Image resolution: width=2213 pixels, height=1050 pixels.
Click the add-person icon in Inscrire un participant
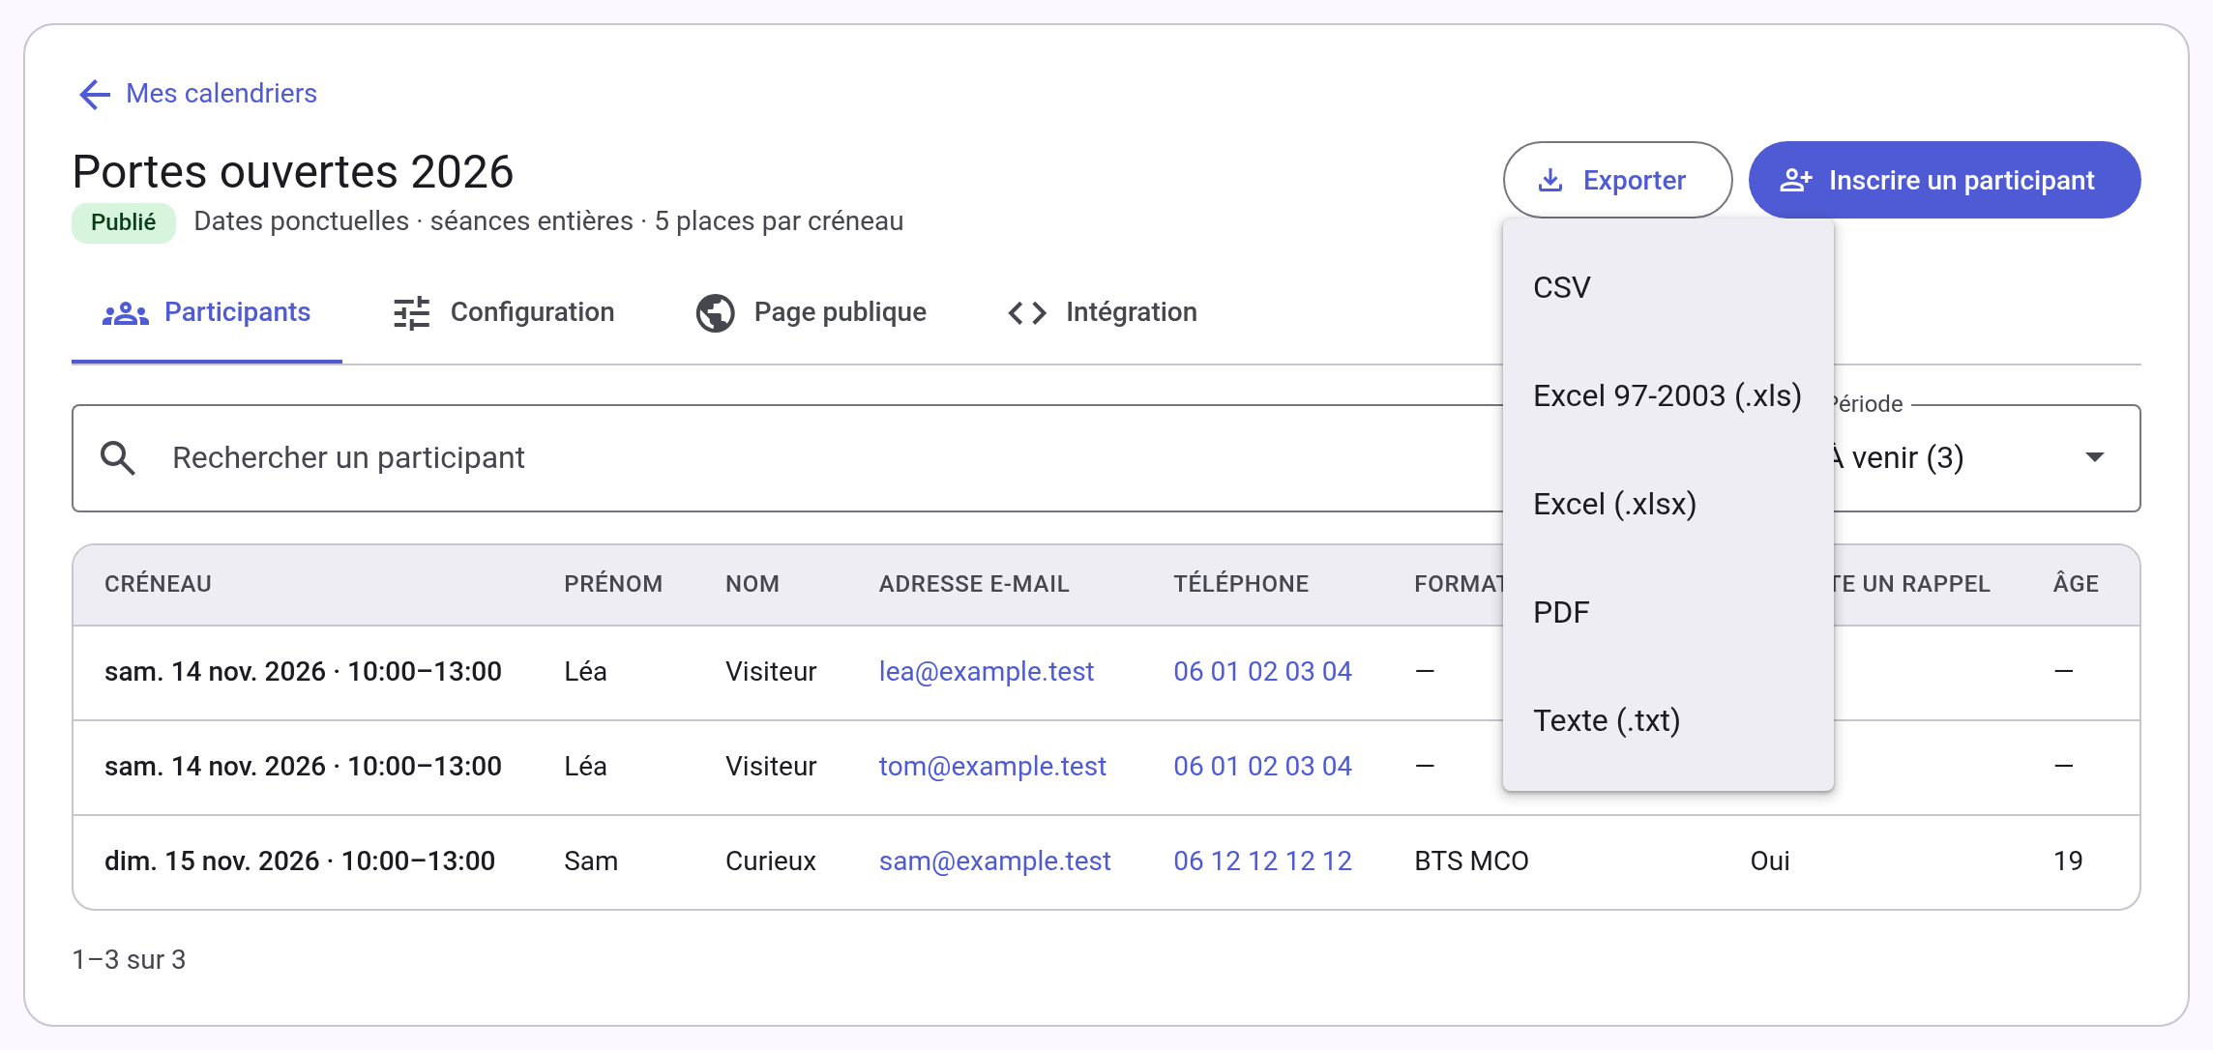coord(1796,180)
